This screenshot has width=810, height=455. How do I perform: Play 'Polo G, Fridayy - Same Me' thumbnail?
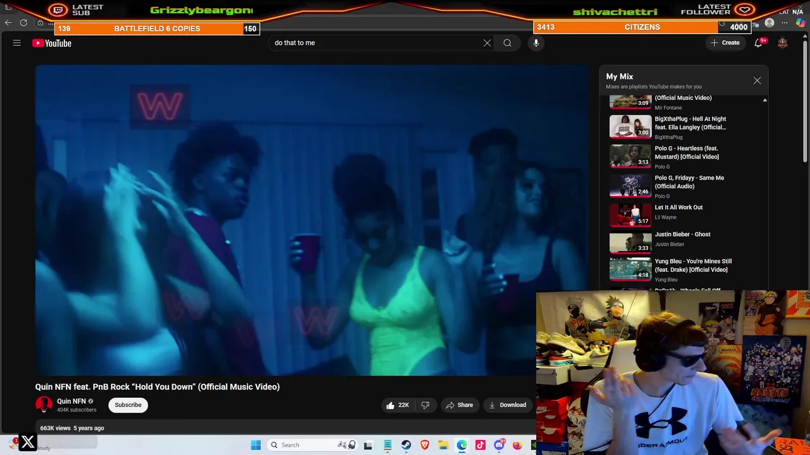[x=630, y=186]
